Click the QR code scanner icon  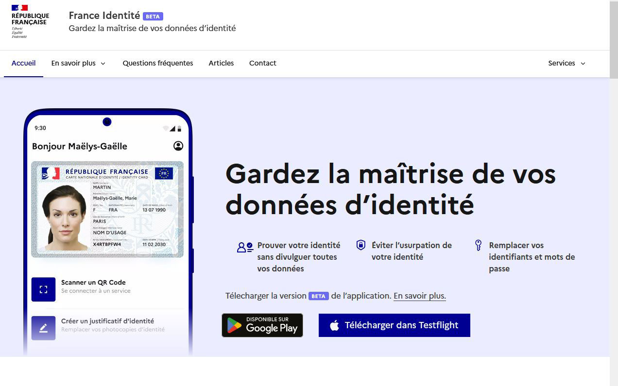point(43,289)
